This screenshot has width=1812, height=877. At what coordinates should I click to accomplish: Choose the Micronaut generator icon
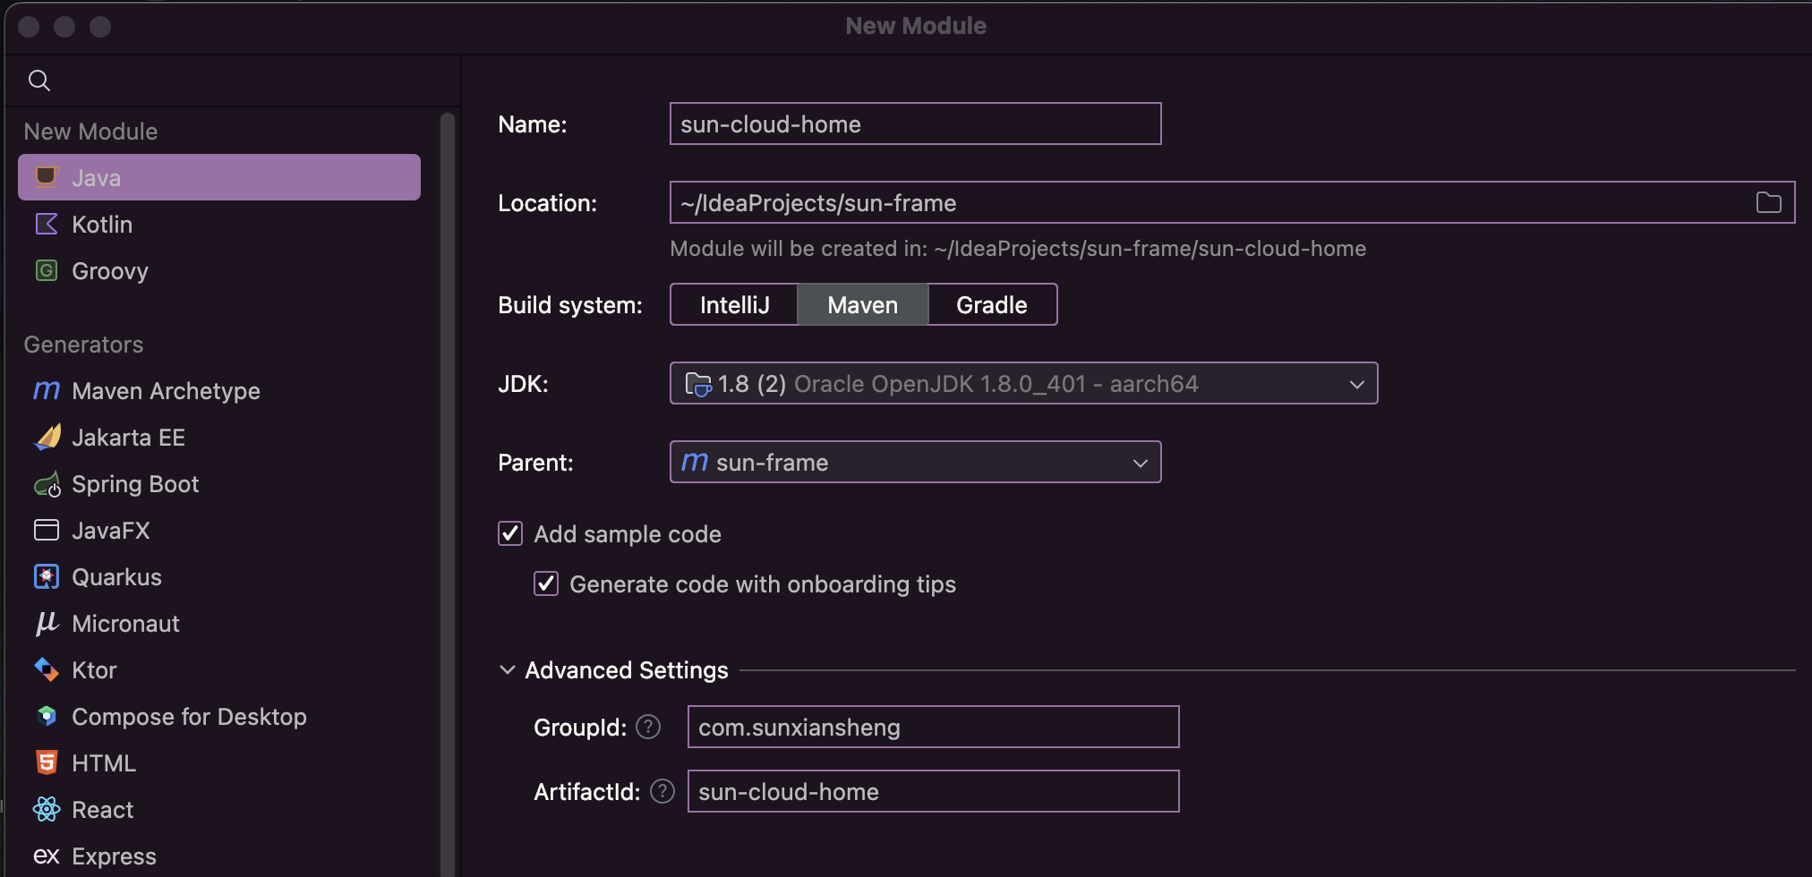click(x=47, y=623)
